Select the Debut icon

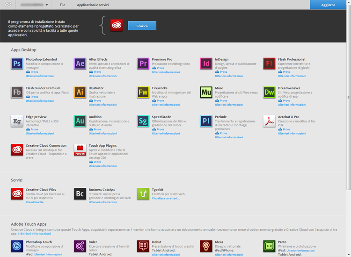coord(143,246)
